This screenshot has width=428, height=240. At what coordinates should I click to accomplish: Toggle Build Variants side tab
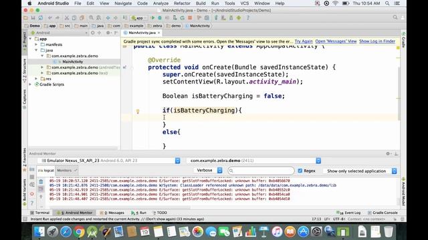coord(25,192)
